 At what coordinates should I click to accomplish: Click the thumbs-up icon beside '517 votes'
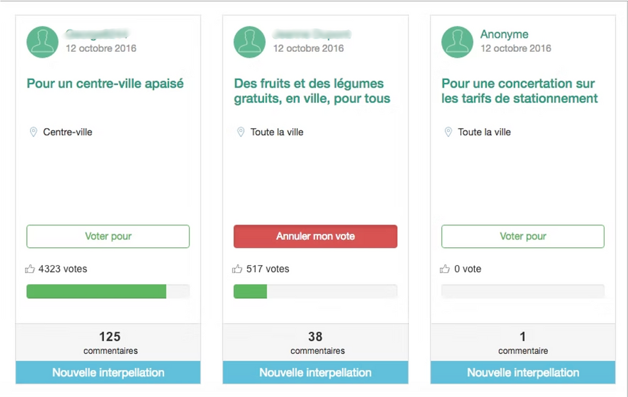237,268
